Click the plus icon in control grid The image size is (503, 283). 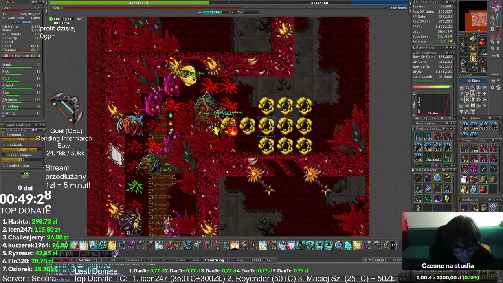[485, 93]
